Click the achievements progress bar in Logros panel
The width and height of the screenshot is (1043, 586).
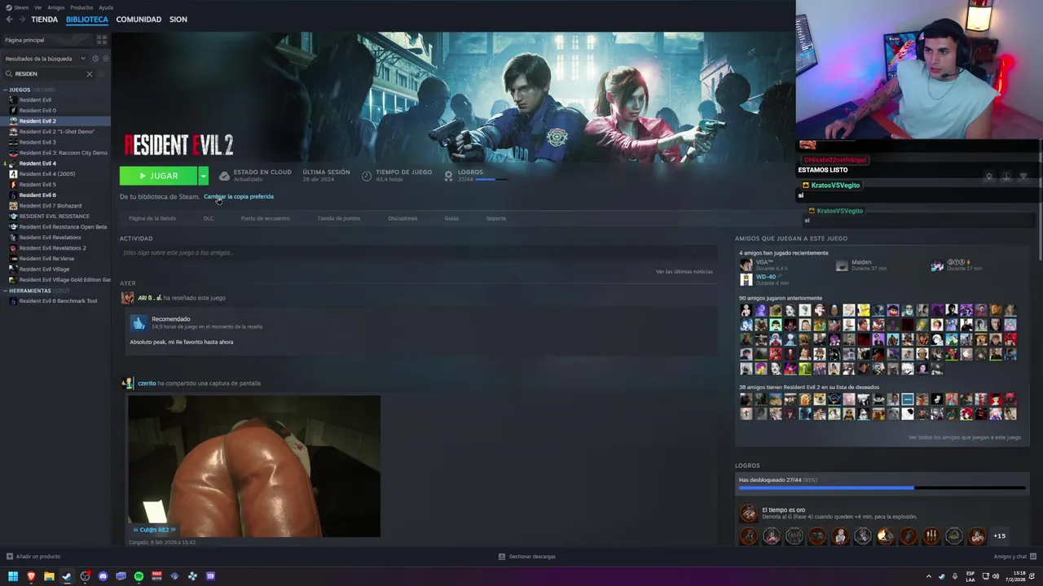(882, 488)
